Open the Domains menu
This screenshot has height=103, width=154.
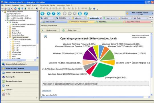[8, 5]
